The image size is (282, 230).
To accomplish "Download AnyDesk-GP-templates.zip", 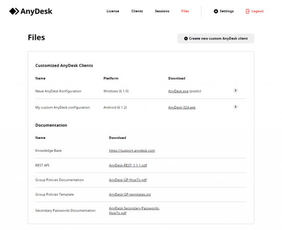I will (x=130, y=194).
